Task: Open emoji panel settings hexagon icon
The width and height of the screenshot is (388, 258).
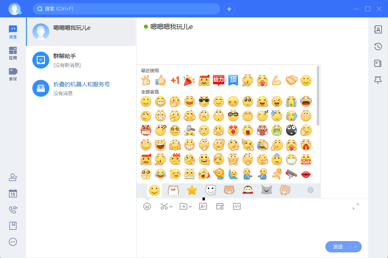Action: coord(310,190)
